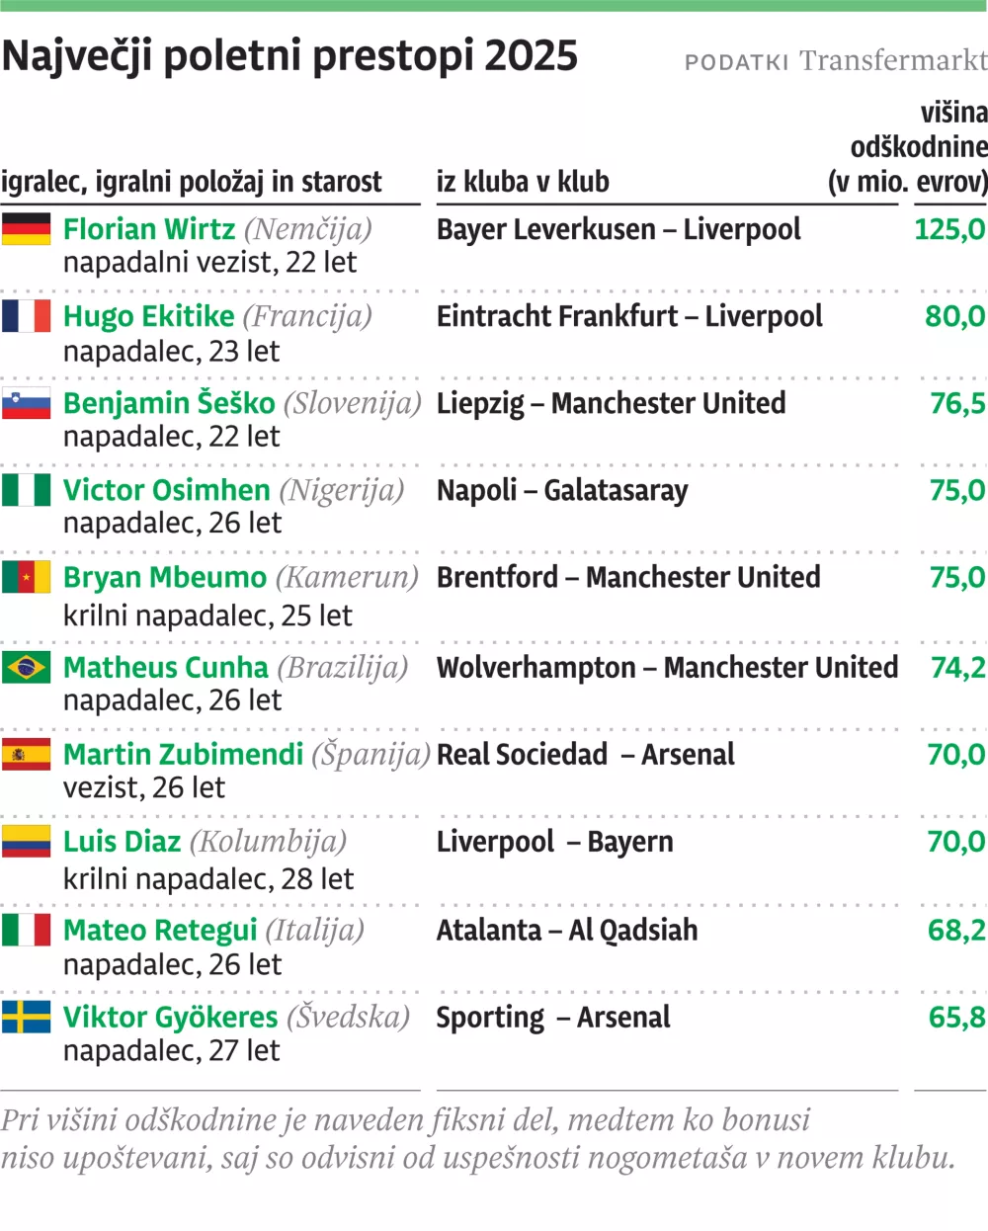Click the 'Atalanta – Al Qadsiah' transfer text
The height and width of the screenshot is (1231, 988).
pos(567,930)
